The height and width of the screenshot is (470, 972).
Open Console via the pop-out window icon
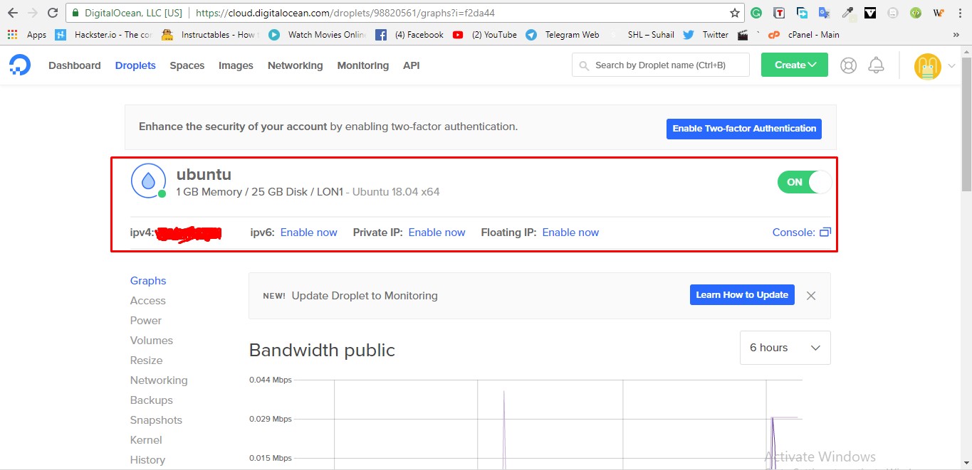pyautogui.click(x=825, y=232)
